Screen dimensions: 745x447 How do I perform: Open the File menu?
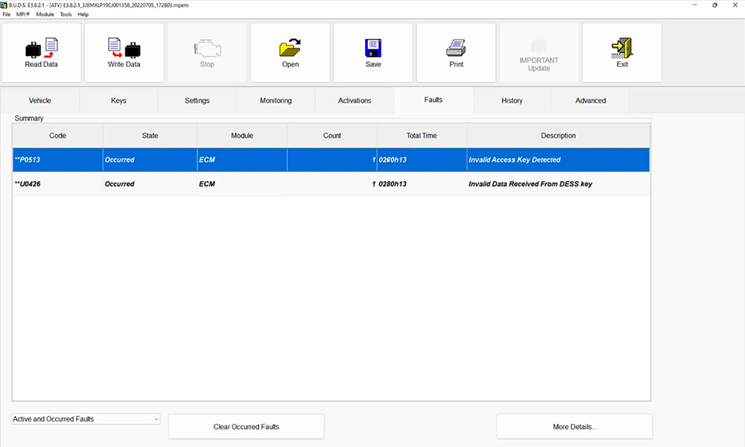click(x=7, y=14)
